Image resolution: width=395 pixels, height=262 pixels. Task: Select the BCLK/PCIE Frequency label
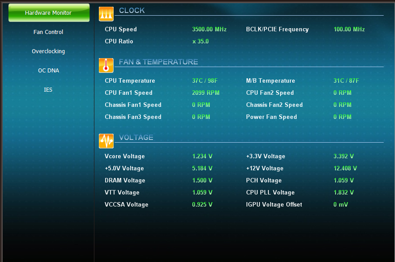point(277,30)
